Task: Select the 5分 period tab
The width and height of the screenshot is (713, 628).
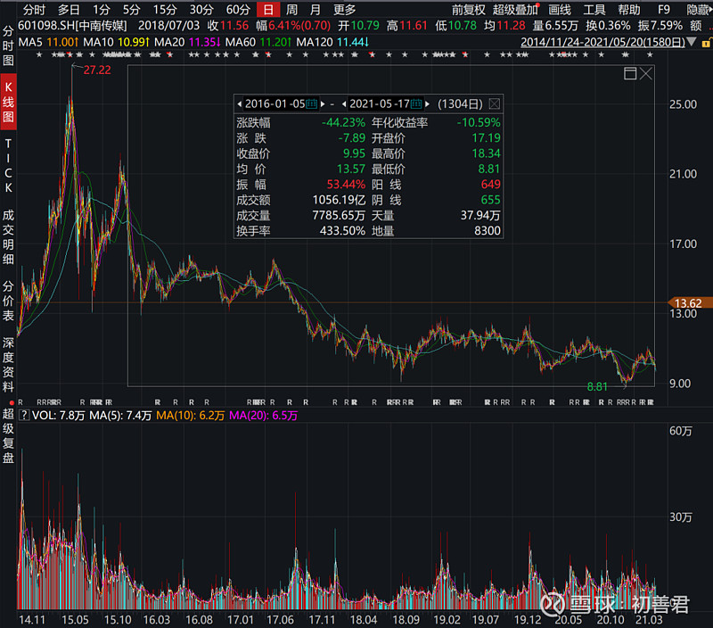Action: 132,10
